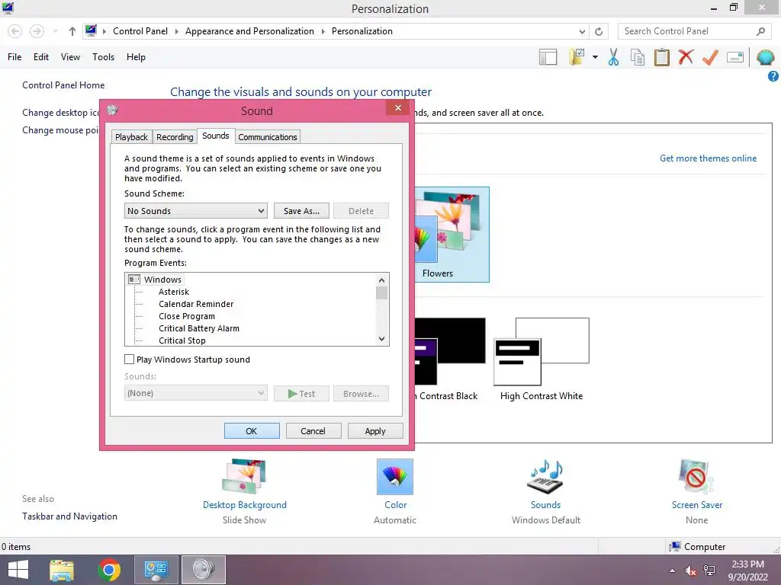Collapse the Windows program events node

pos(134,280)
